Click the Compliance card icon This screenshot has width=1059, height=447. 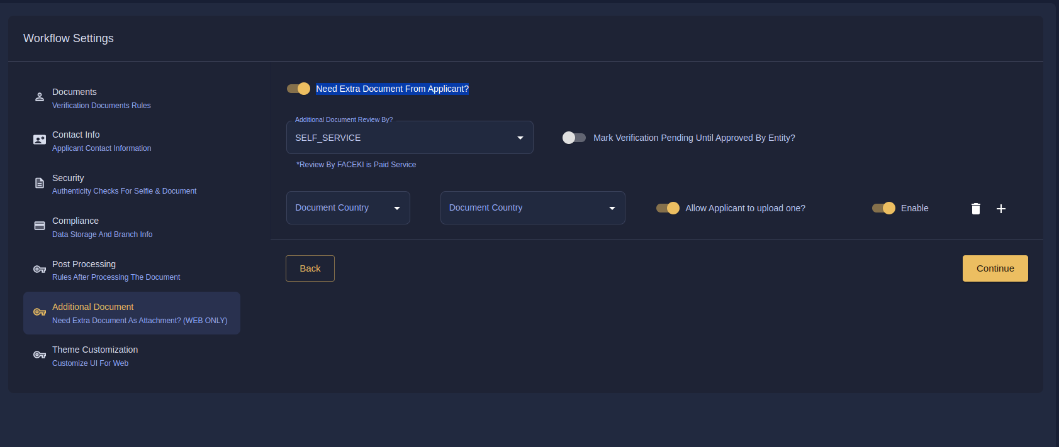point(40,226)
